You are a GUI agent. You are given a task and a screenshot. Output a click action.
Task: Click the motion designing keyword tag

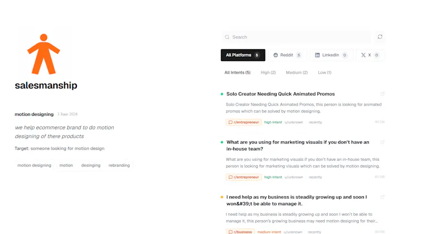pyautogui.click(x=35, y=165)
